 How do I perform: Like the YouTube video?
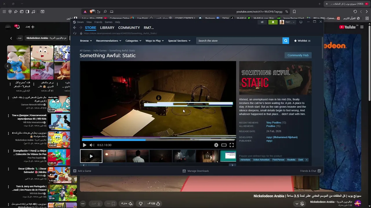(158, 203)
